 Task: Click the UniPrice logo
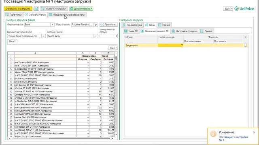click(x=244, y=9)
